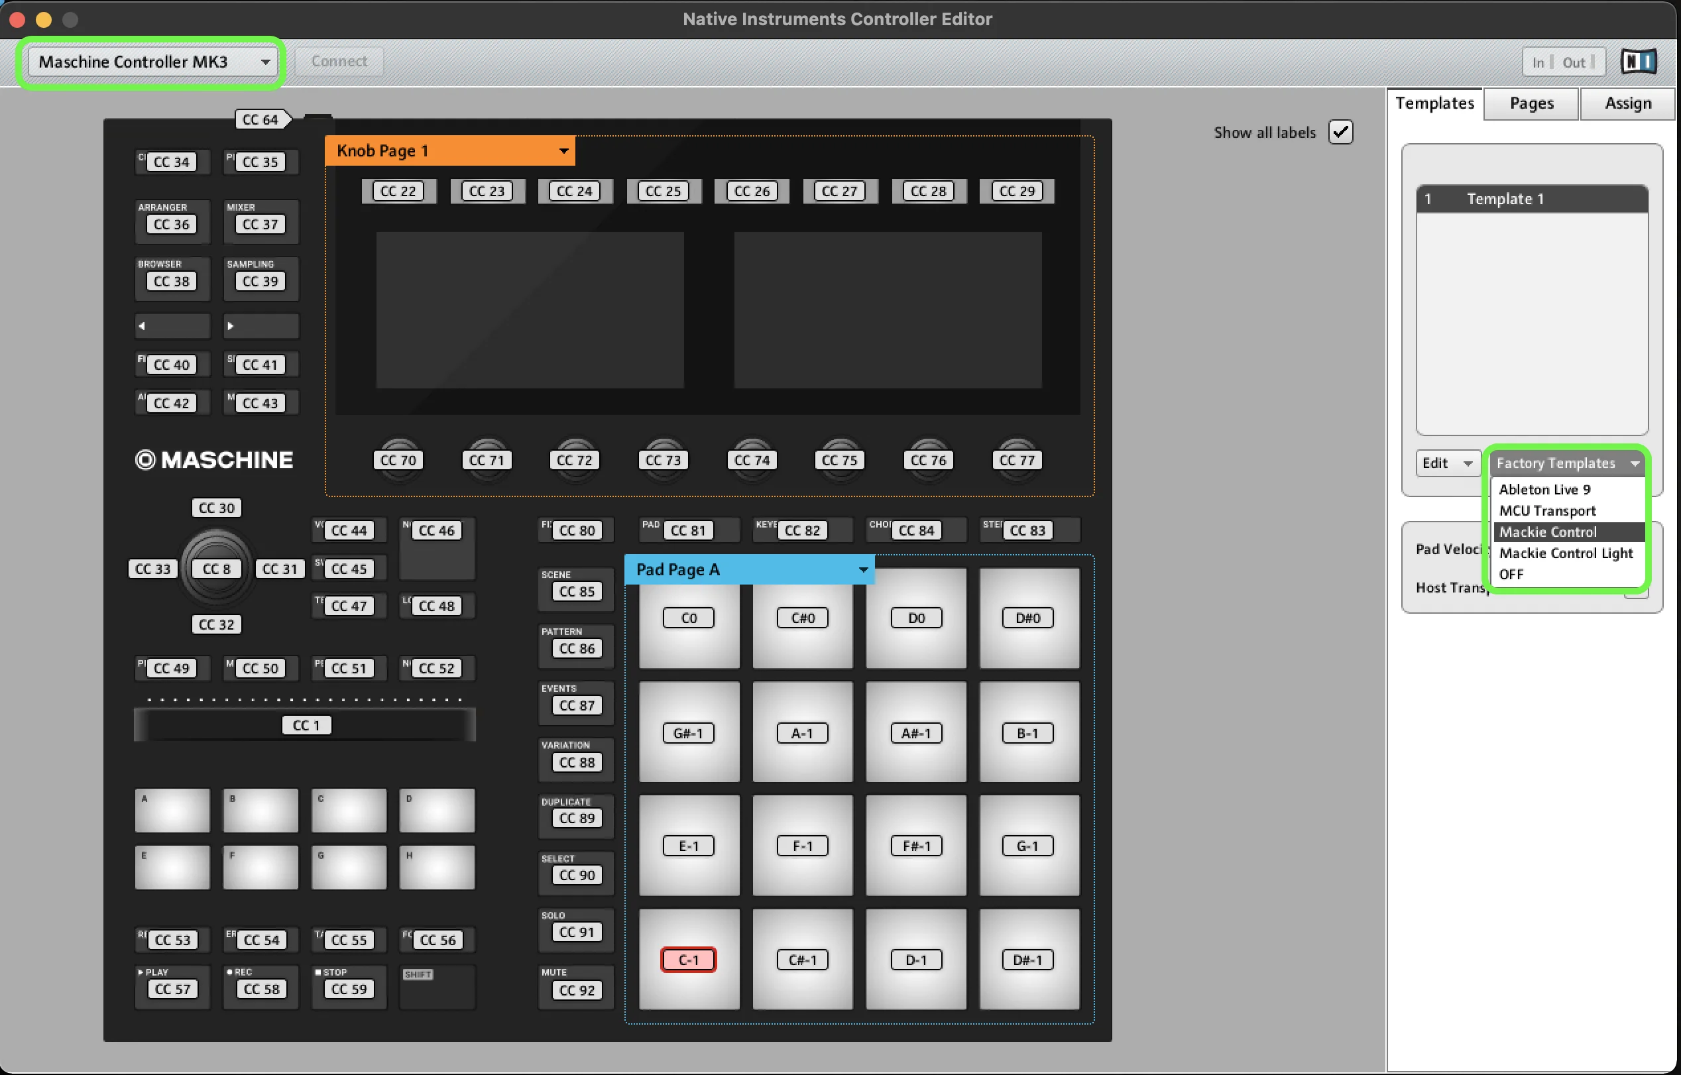Select the CC 73 knob
The width and height of the screenshot is (1681, 1075).
click(x=662, y=460)
